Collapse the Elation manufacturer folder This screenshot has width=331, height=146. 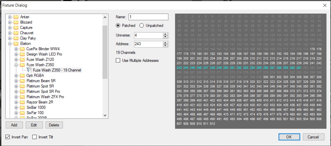(x=10, y=44)
